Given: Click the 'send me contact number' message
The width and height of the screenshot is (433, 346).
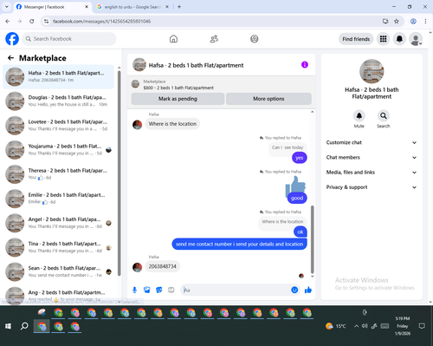Looking at the screenshot, I should 239,245.
